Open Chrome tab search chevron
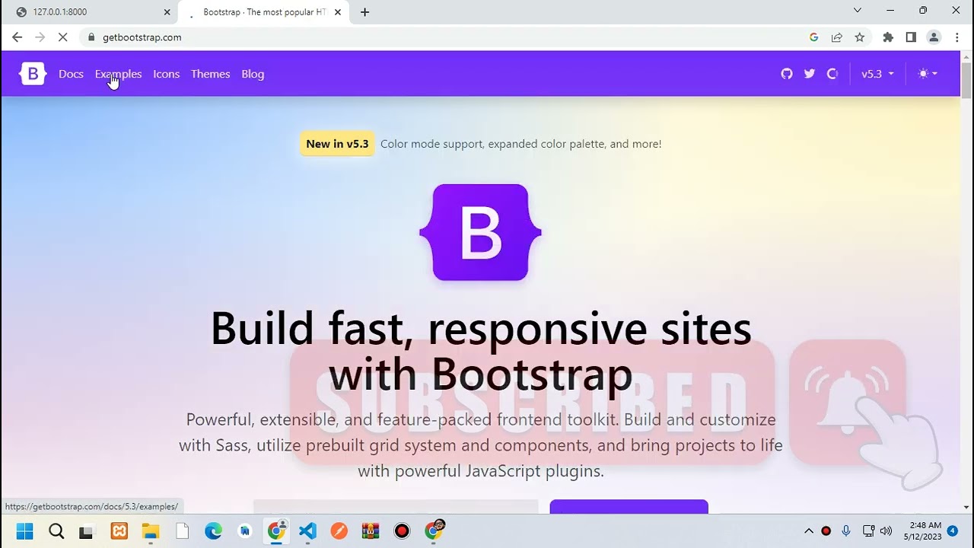 coord(857,11)
